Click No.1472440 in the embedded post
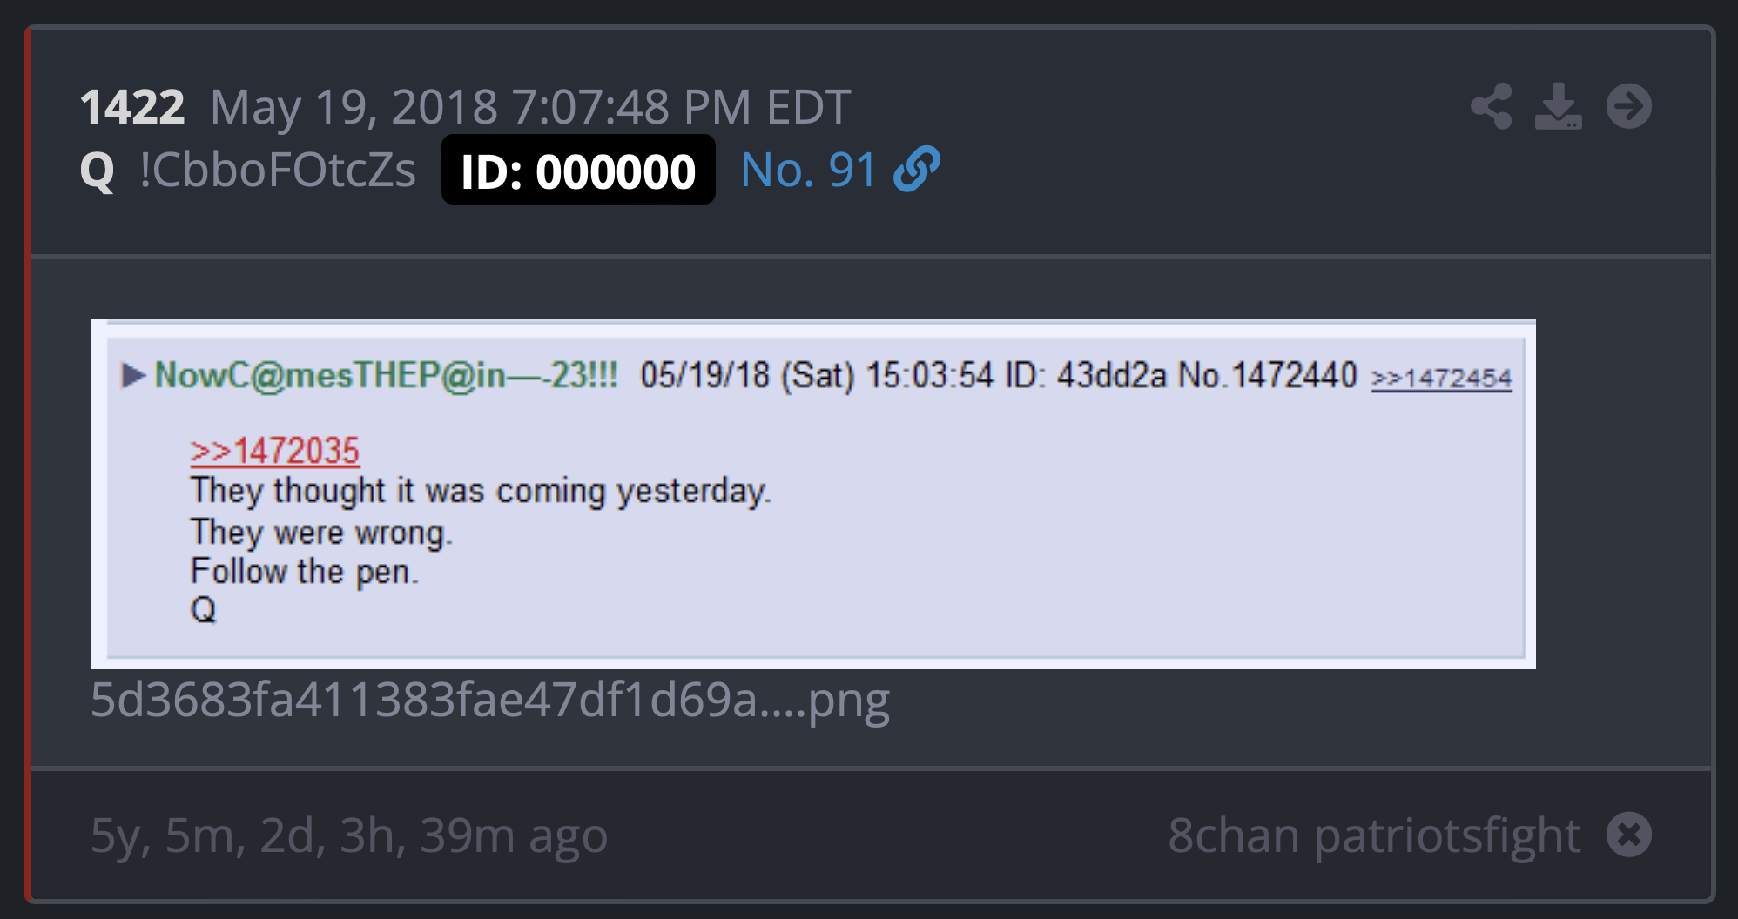 coord(1268,375)
